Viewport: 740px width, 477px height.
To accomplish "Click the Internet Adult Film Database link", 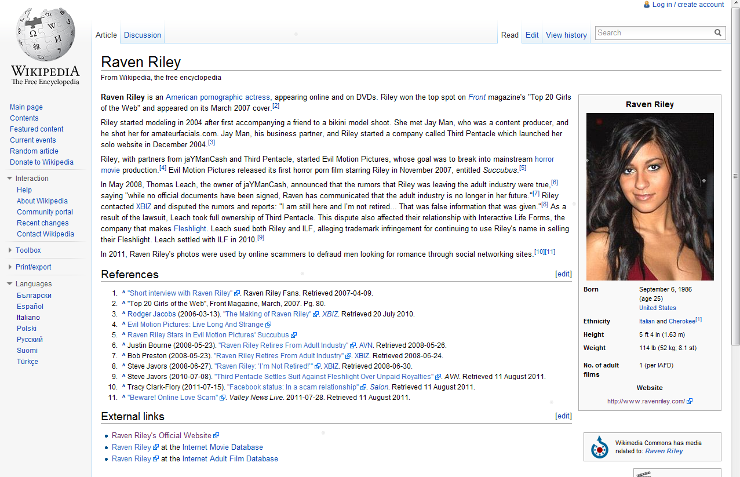I will [230, 458].
